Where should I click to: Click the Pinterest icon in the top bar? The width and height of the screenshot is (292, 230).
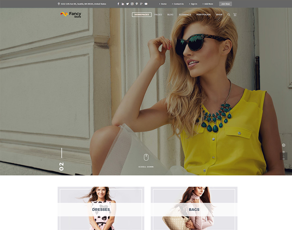coord(136,3)
